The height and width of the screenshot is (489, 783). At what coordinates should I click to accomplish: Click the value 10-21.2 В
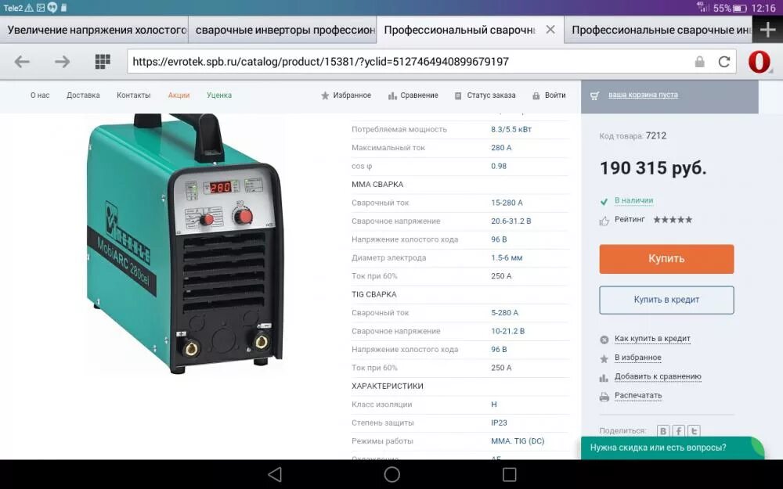click(x=507, y=331)
